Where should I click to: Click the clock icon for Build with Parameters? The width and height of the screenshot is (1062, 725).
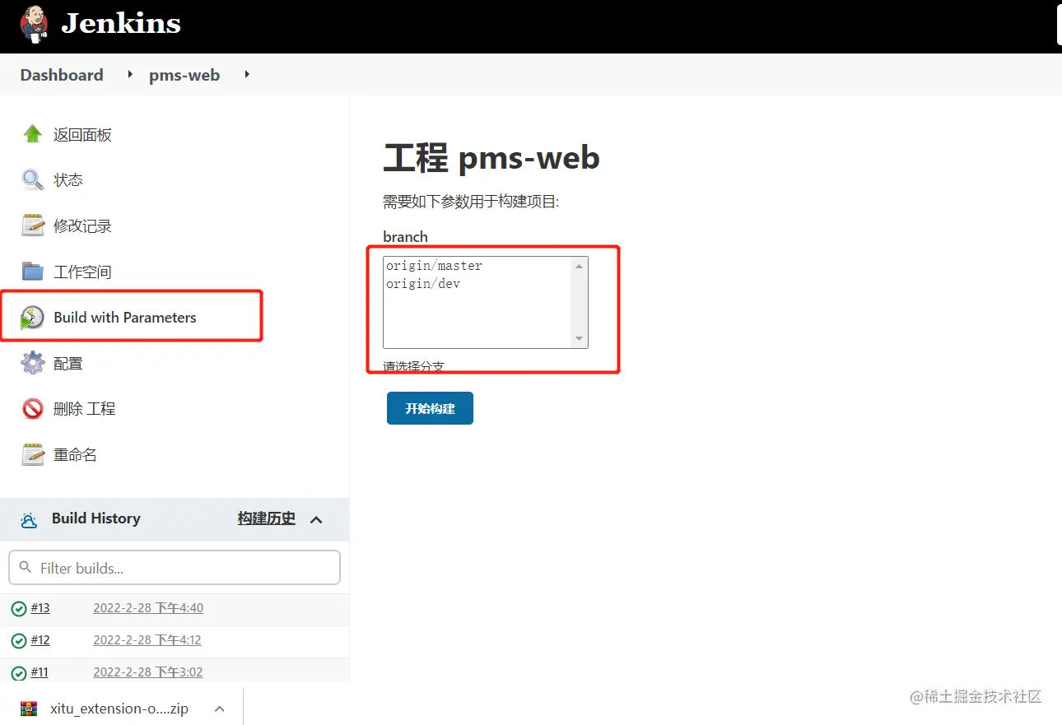pyautogui.click(x=33, y=318)
